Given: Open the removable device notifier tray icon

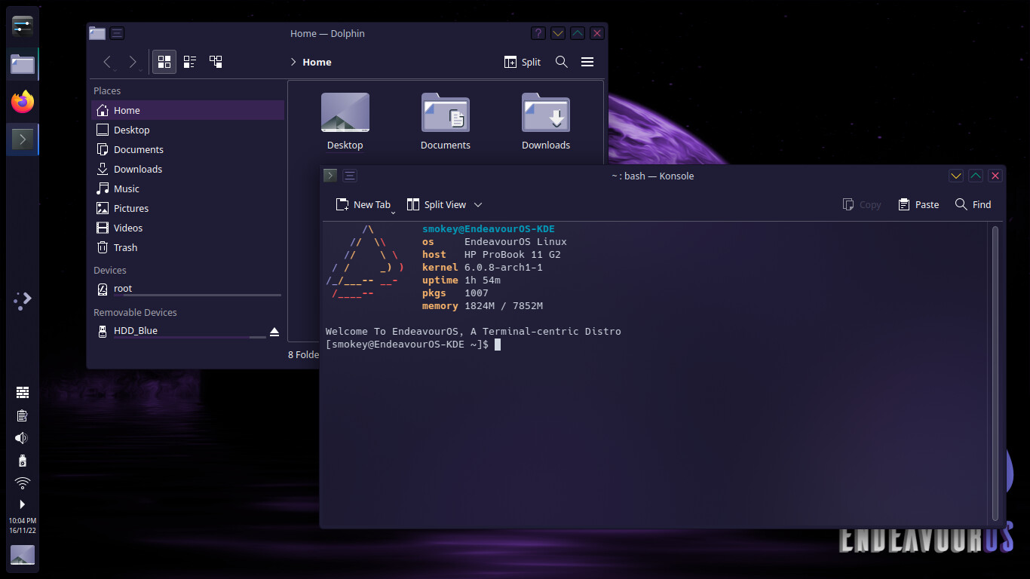Looking at the screenshot, I should click(23, 461).
